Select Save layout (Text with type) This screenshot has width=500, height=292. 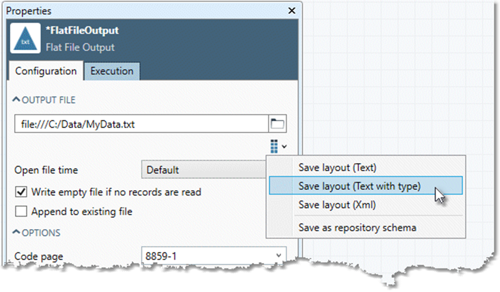coord(359,186)
